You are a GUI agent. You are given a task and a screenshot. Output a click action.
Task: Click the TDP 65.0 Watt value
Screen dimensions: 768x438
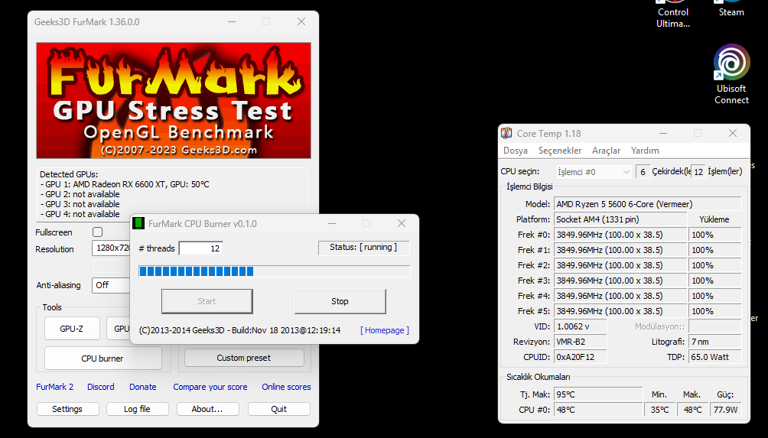tap(714, 357)
